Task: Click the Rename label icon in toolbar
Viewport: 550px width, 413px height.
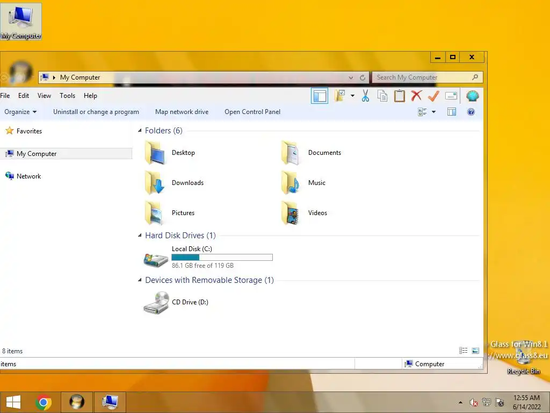Action: (x=451, y=96)
